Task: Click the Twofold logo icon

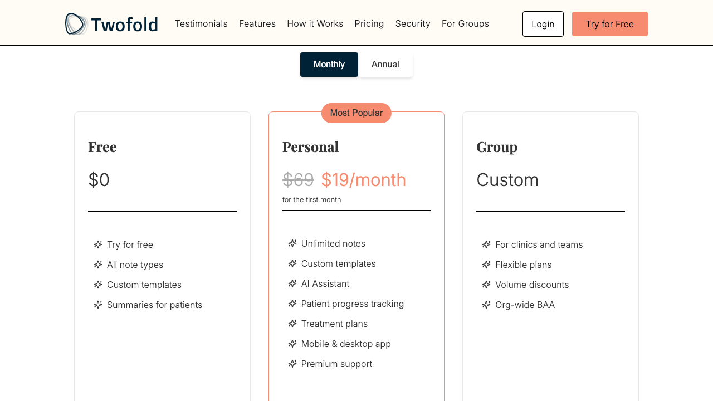Action: 76,23
